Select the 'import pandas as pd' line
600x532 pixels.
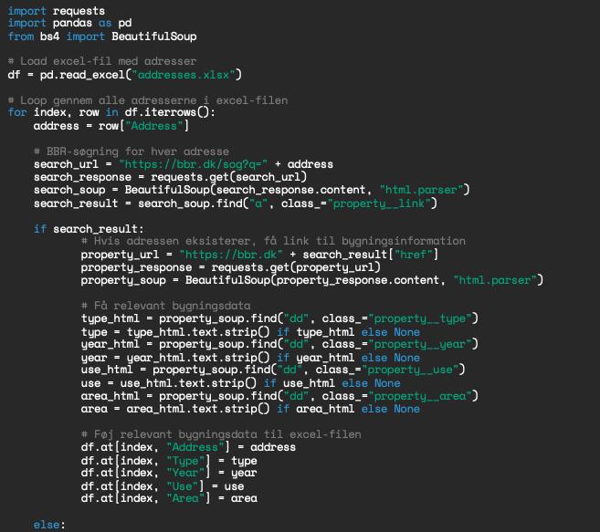pyautogui.click(x=69, y=23)
